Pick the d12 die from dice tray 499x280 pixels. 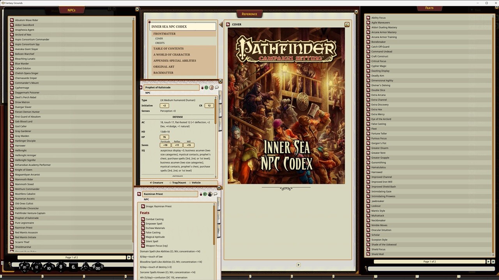coord(37,267)
